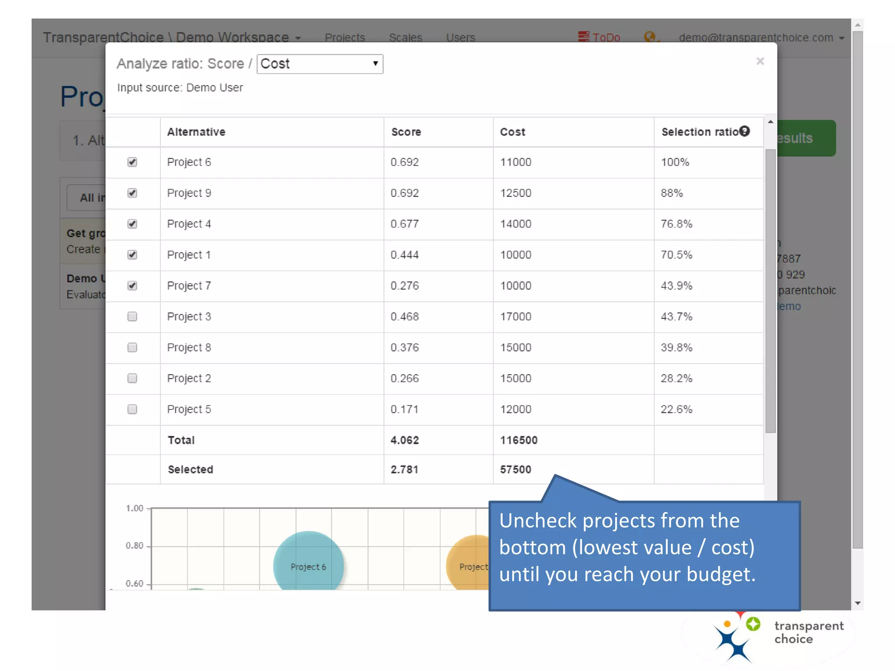Click the green Results button
The width and height of the screenshot is (895, 671).
pos(807,138)
